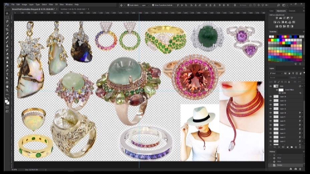This screenshot has width=310, height=174.
Task: Toggle visibility of Layer 7
Action: point(271,125)
